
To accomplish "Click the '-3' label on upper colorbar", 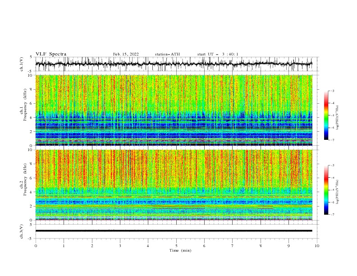I will [333, 91].
